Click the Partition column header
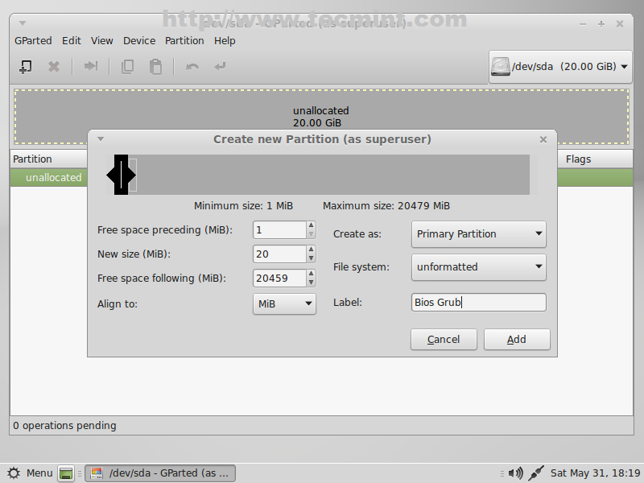Screen dimensions: 644x483 click(49, 159)
